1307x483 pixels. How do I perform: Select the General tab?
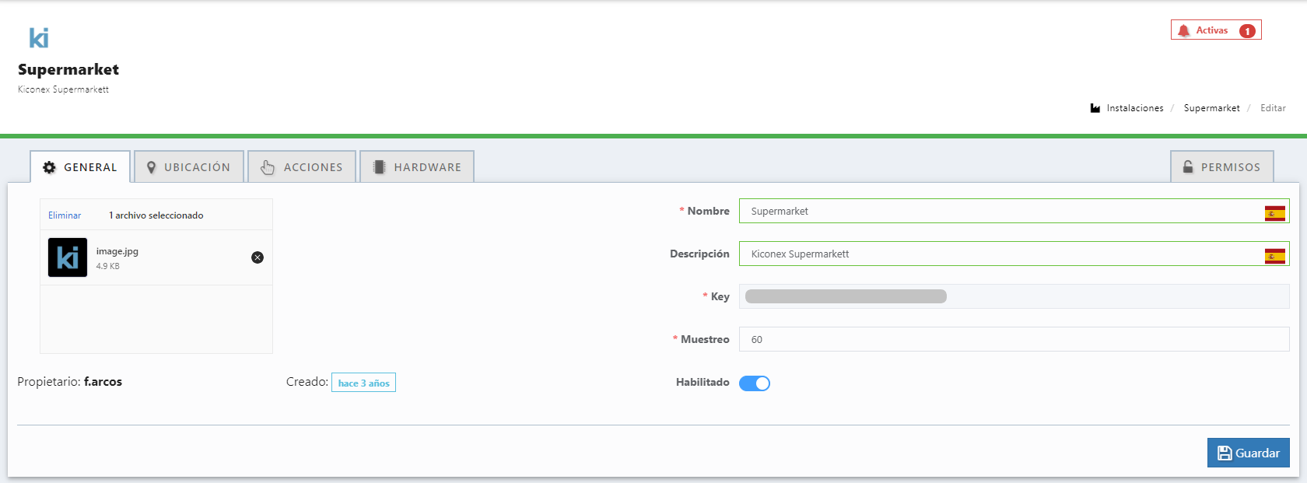[80, 167]
